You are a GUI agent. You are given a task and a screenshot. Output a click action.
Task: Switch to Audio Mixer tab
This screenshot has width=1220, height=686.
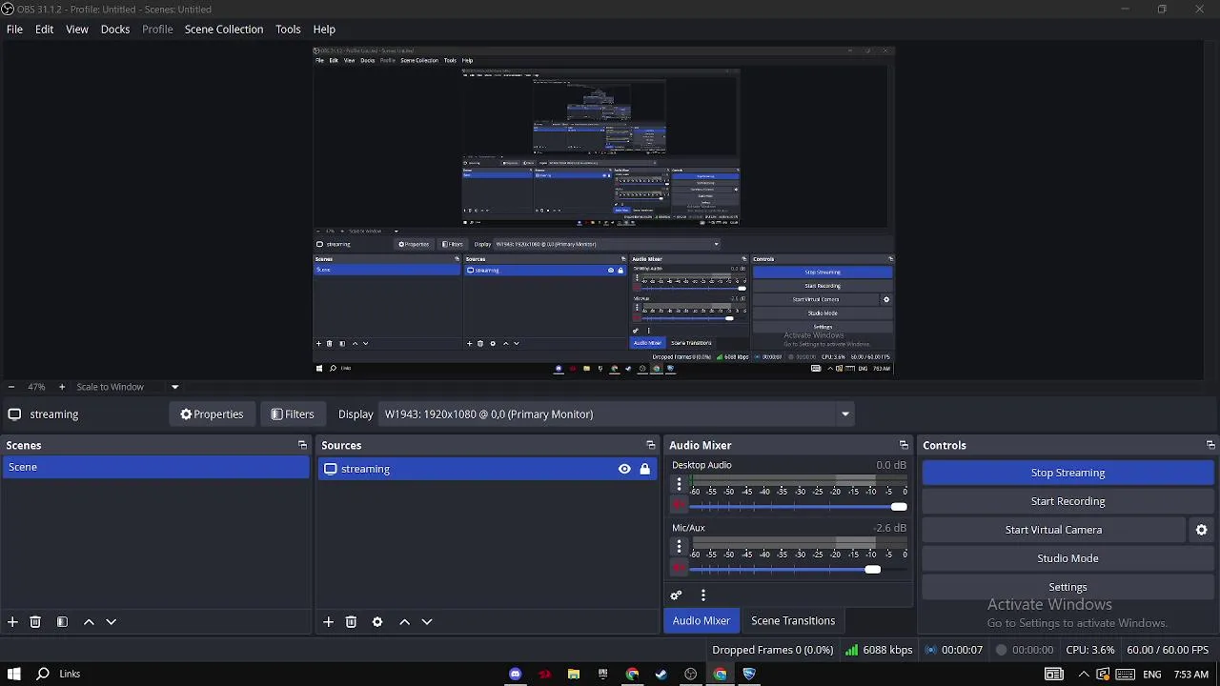pyautogui.click(x=701, y=621)
